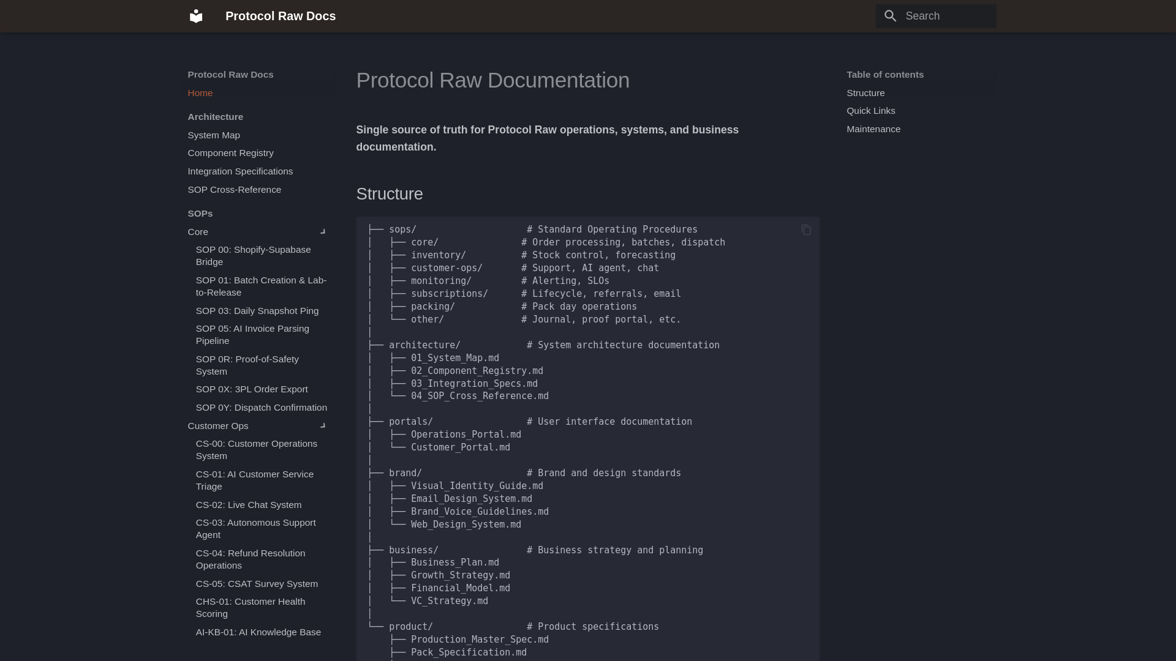
Task: Open CS-04: Refund Resolution Operations
Action: (251, 559)
